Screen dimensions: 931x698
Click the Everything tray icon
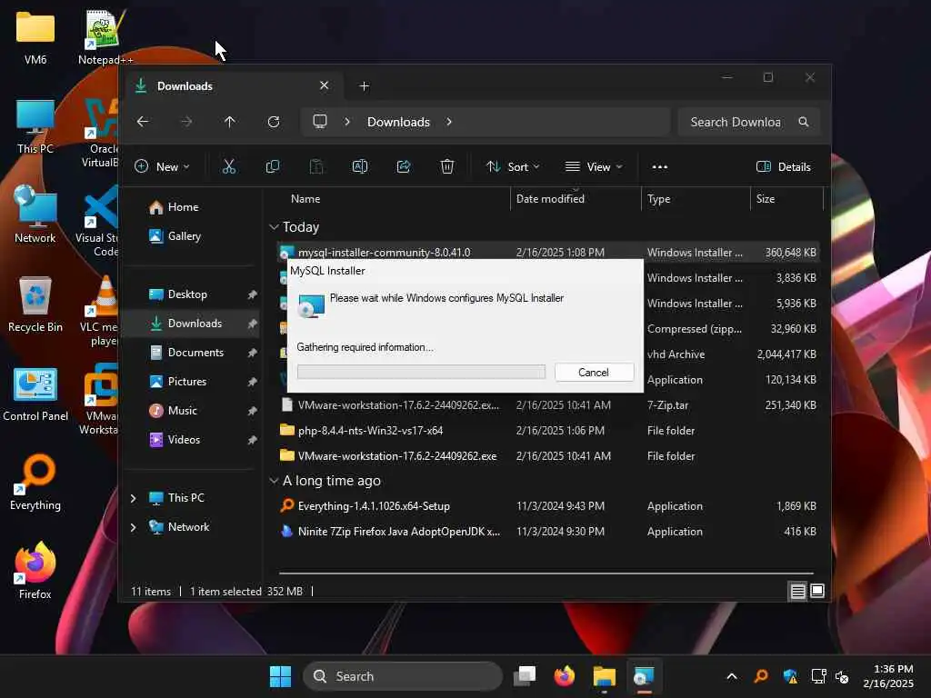coord(761,676)
